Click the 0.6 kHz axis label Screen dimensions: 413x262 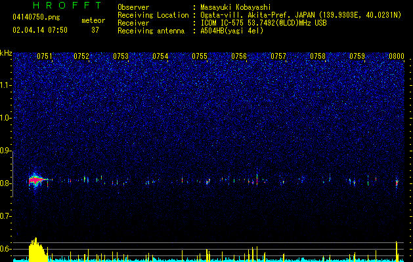tap(6, 249)
